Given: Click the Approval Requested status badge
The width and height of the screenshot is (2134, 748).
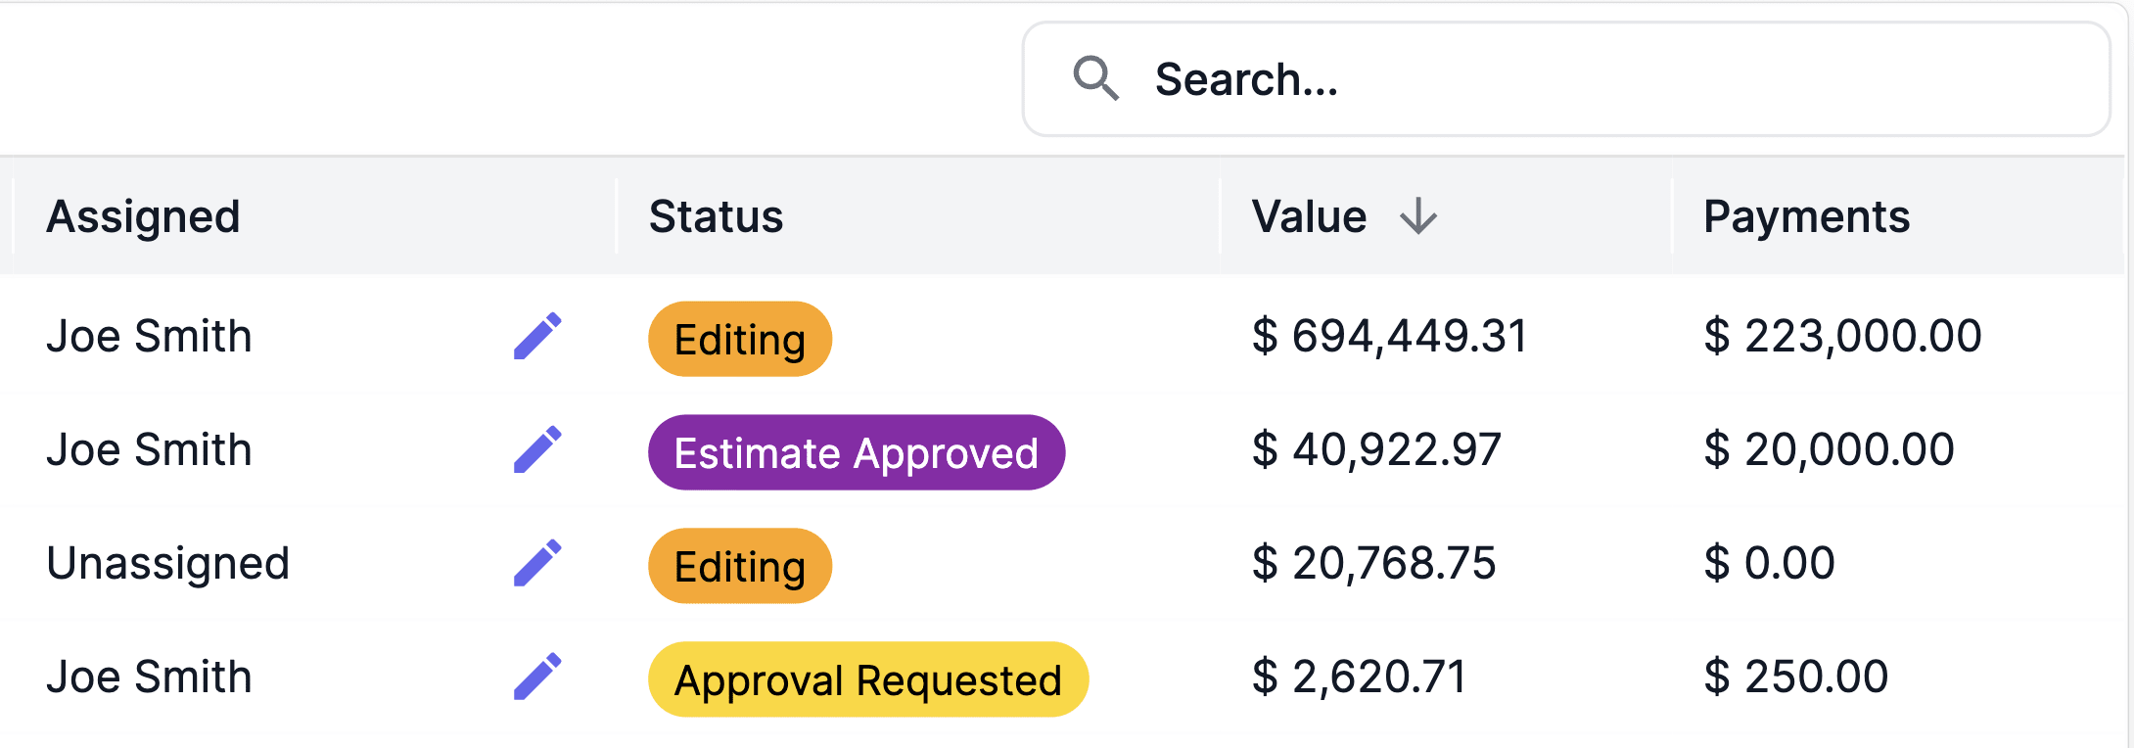Looking at the screenshot, I should [x=867, y=680].
